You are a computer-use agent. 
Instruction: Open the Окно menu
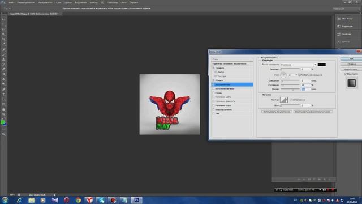pos(123,2)
